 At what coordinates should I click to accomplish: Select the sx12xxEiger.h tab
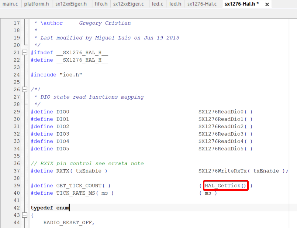pyautogui.click(x=71, y=4)
